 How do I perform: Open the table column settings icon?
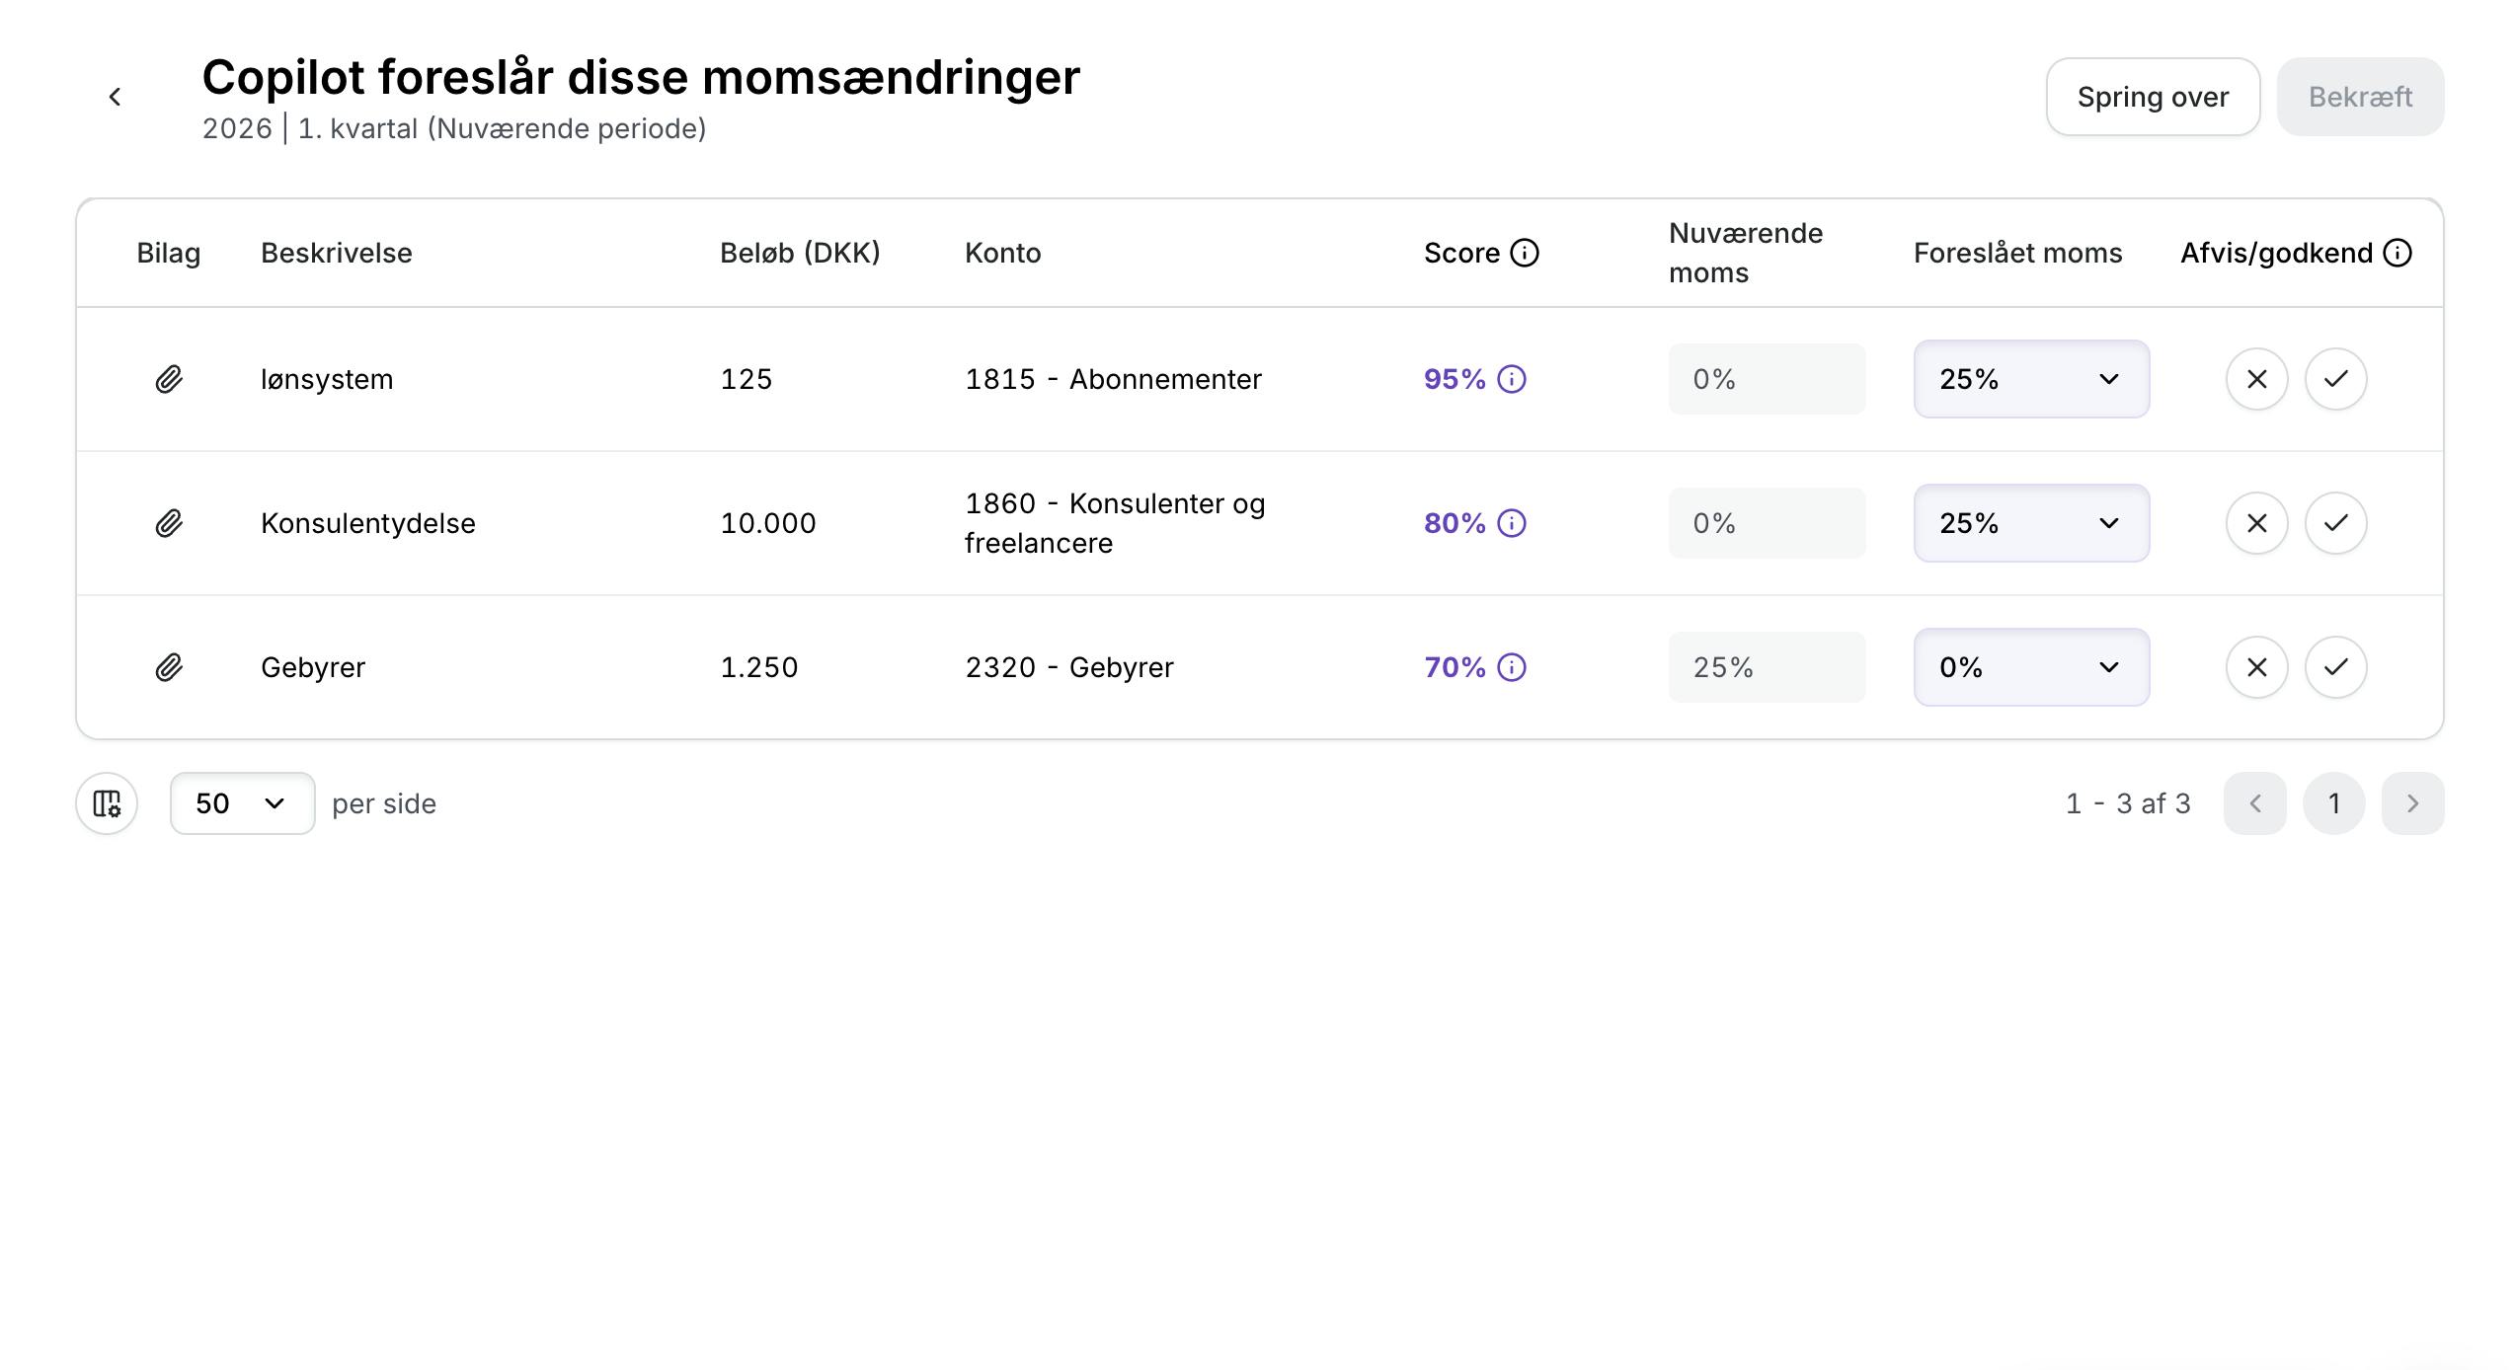click(x=107, y=803)
